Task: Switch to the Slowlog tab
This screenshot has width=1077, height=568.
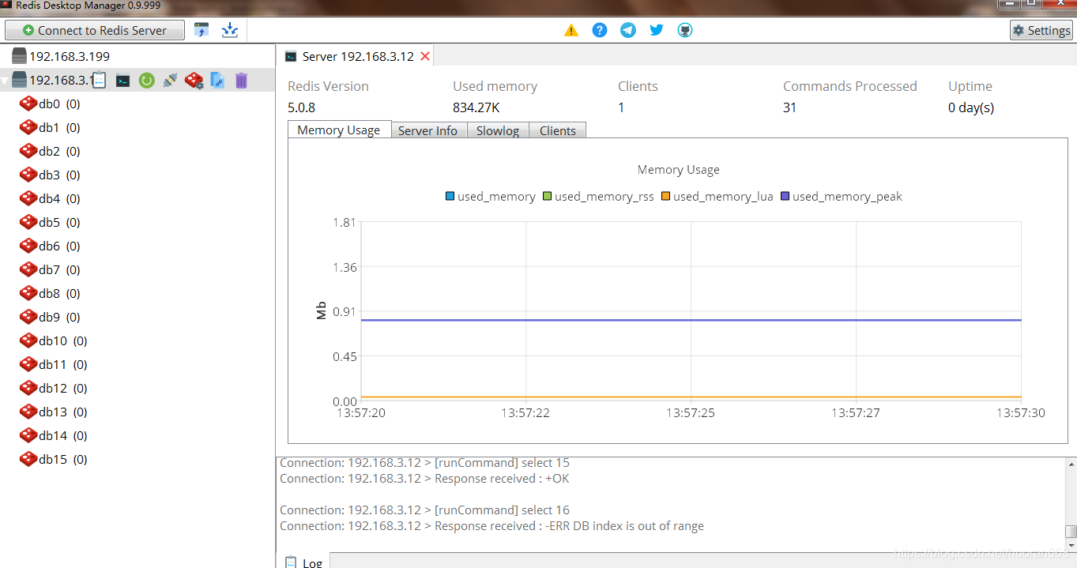Action: pos(498,130)
